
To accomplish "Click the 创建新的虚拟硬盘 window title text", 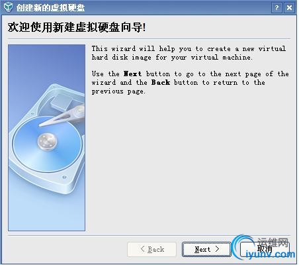I will coord(50,8).
